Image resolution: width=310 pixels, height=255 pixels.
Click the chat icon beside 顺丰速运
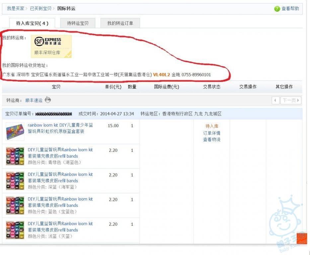click(x=48, y=100)
